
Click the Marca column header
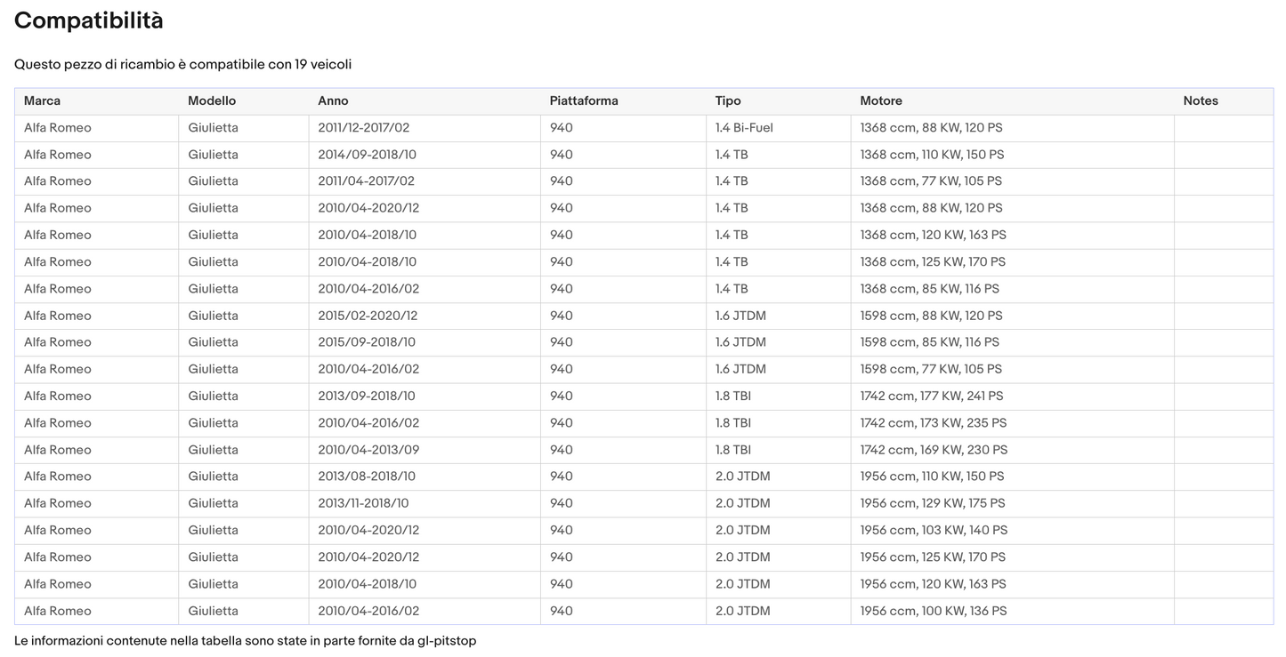tap(42, 100)
